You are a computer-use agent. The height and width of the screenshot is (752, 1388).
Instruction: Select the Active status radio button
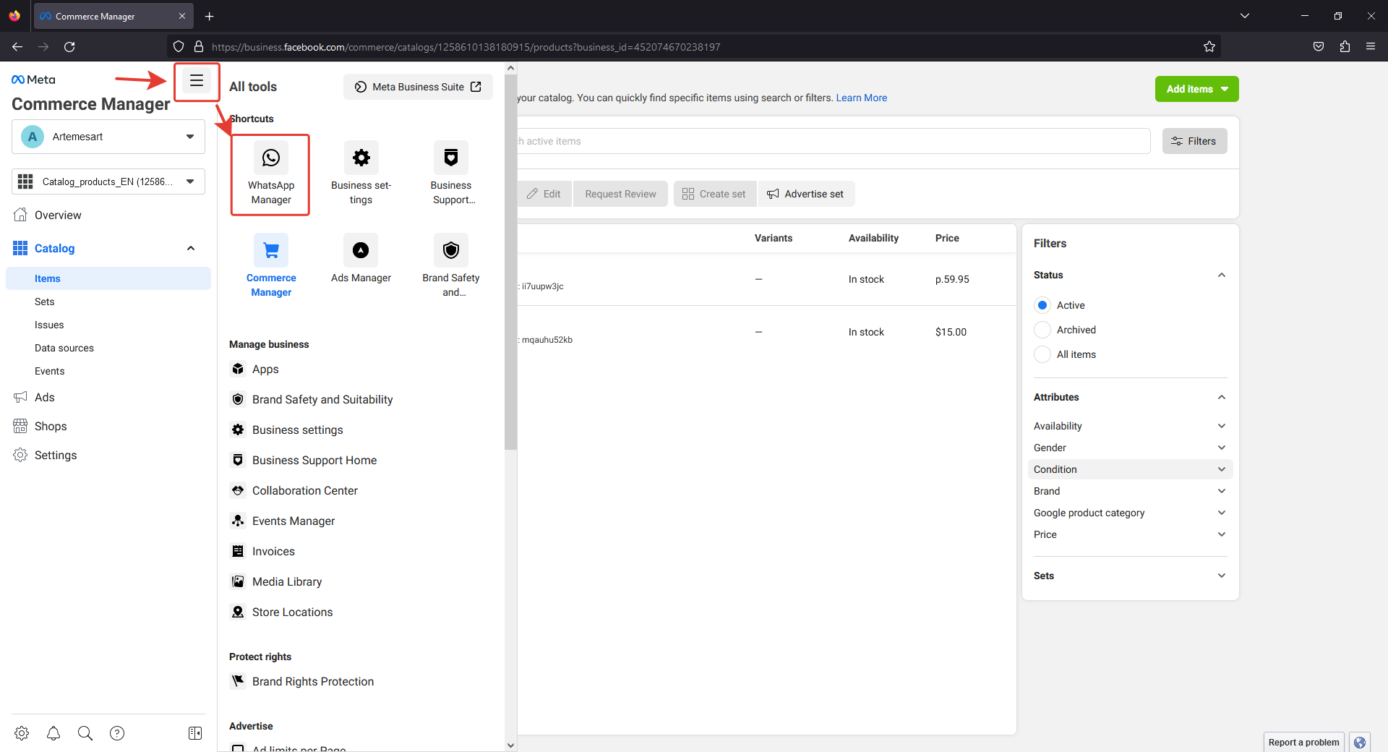1042,305
